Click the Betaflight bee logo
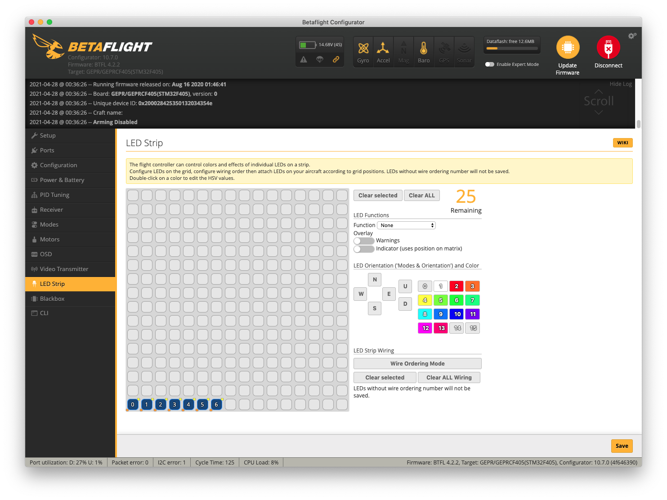Viewport: 667px width, 500px height. [x=49, y=46]
